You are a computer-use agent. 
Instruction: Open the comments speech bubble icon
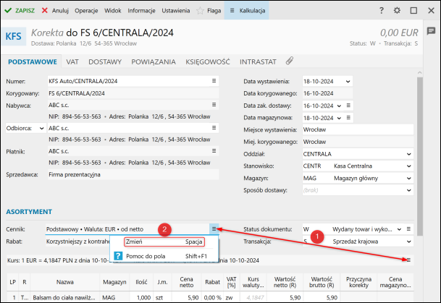[431, 30]
